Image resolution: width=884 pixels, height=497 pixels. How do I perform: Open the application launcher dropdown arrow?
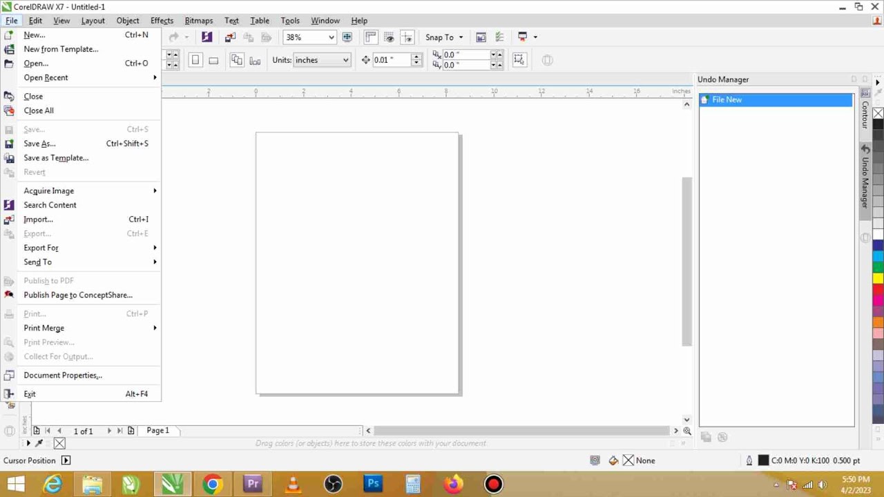point(535,37)
